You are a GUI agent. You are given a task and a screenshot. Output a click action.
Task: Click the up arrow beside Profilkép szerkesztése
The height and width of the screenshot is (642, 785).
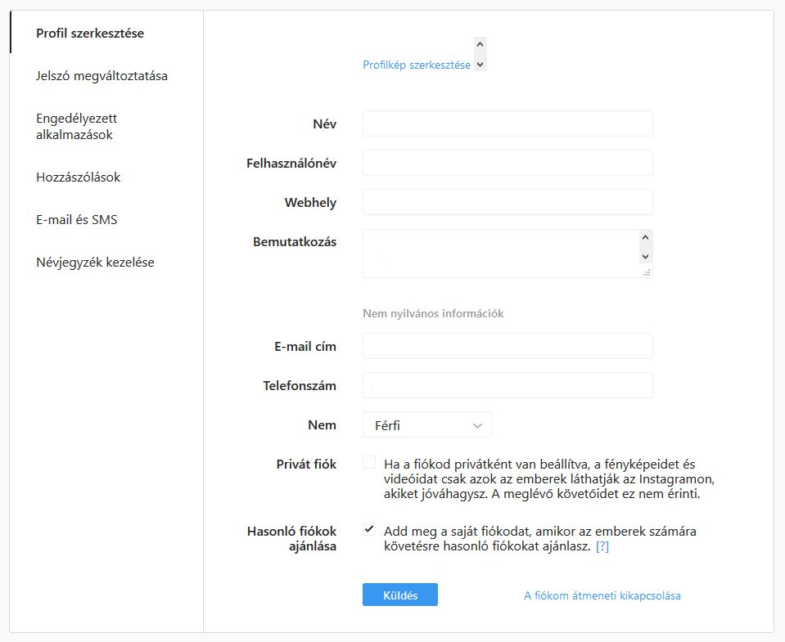[x=480, y=44]
